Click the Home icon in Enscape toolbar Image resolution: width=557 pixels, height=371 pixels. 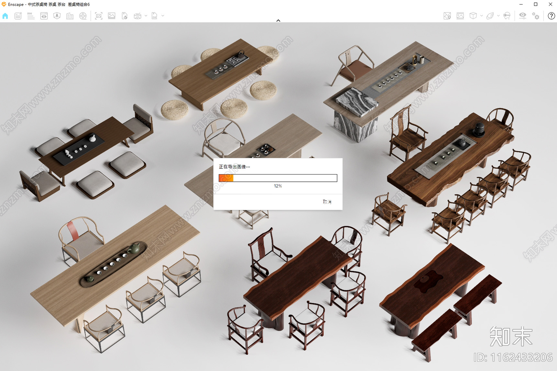pos(5,16)
